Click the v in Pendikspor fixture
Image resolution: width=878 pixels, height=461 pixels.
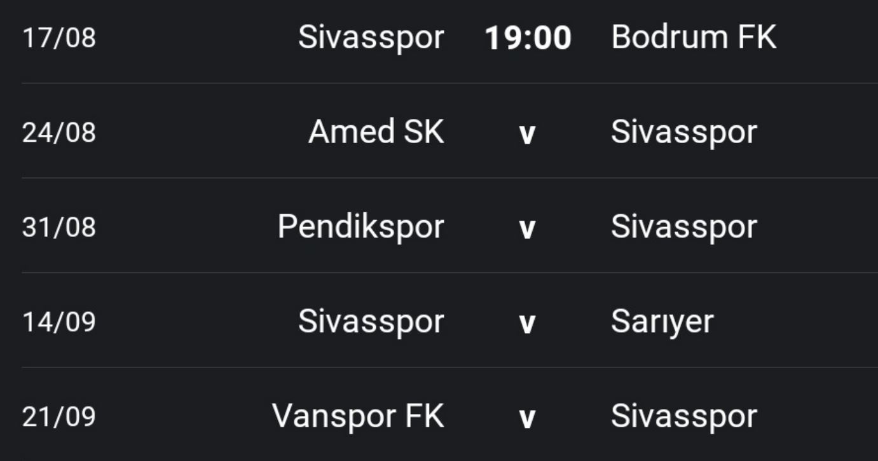[x=527, y=229]
